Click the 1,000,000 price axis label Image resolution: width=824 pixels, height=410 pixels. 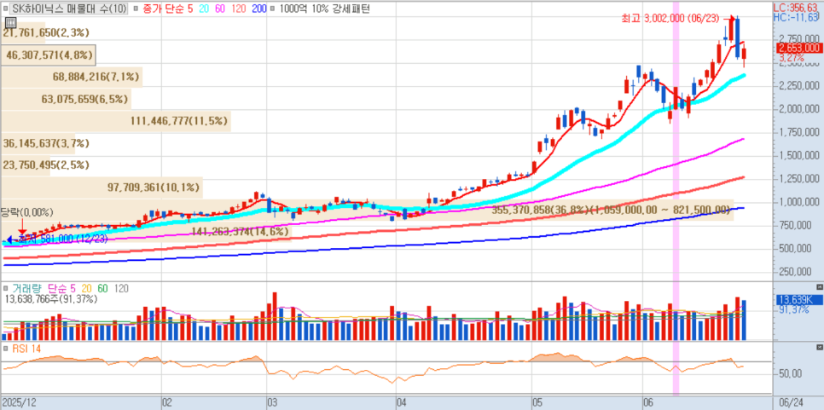click(798, 202)
